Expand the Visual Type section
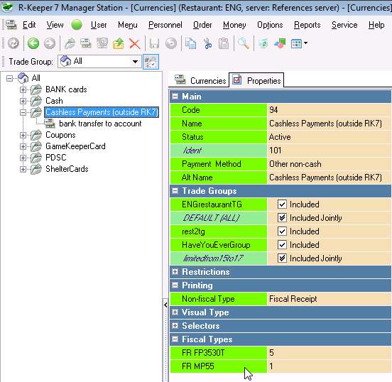The width and height of the screenshot is (392, 382). click(175, 312)
